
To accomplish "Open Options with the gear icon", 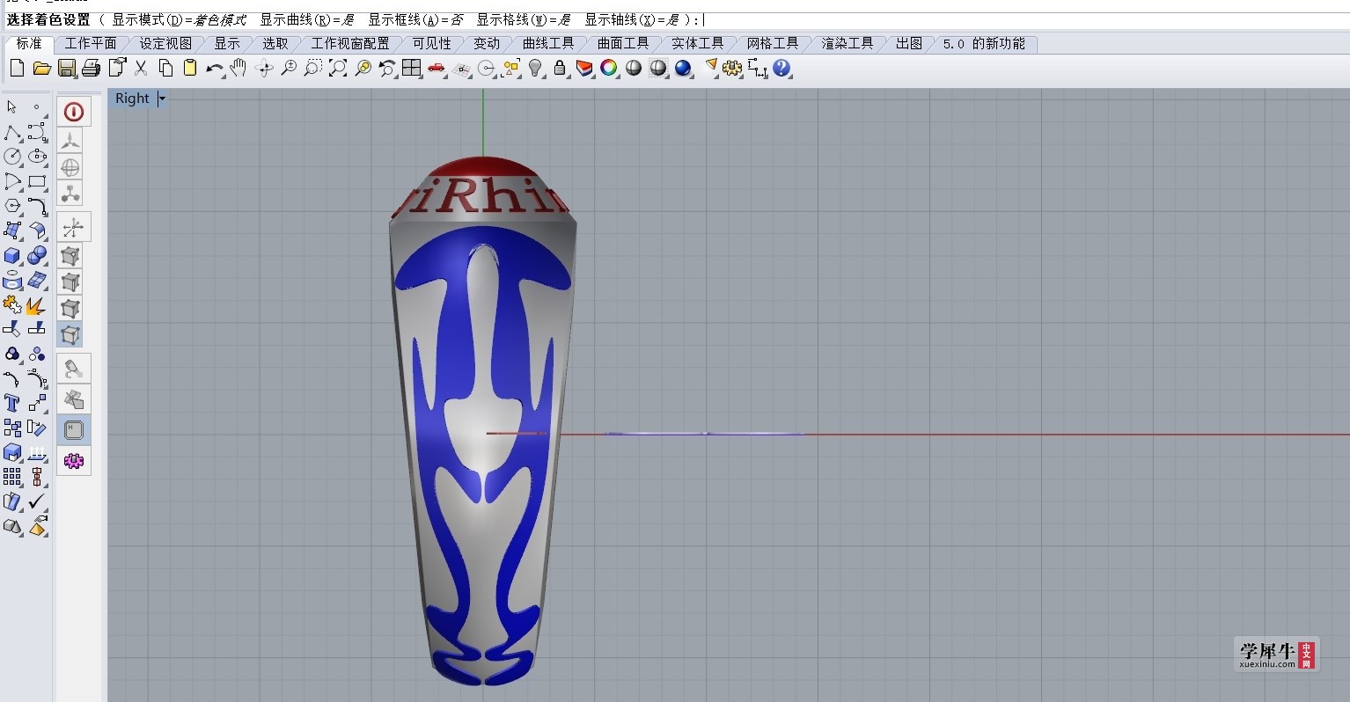I will 732,68.
